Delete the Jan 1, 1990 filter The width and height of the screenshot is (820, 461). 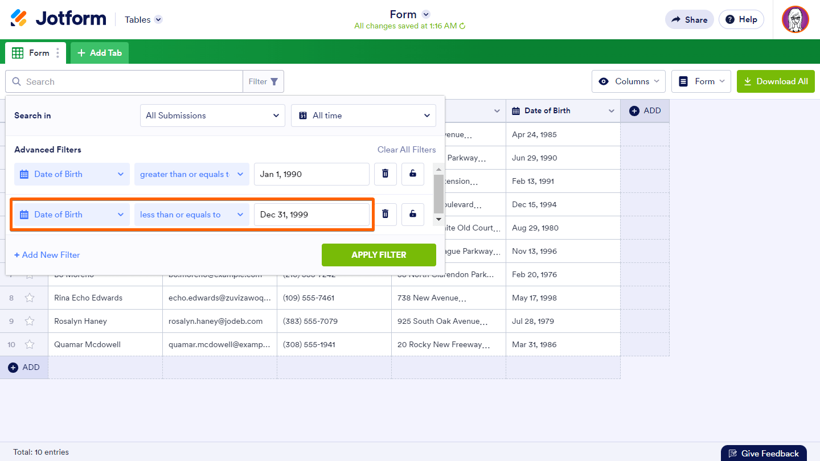[385, 174]
